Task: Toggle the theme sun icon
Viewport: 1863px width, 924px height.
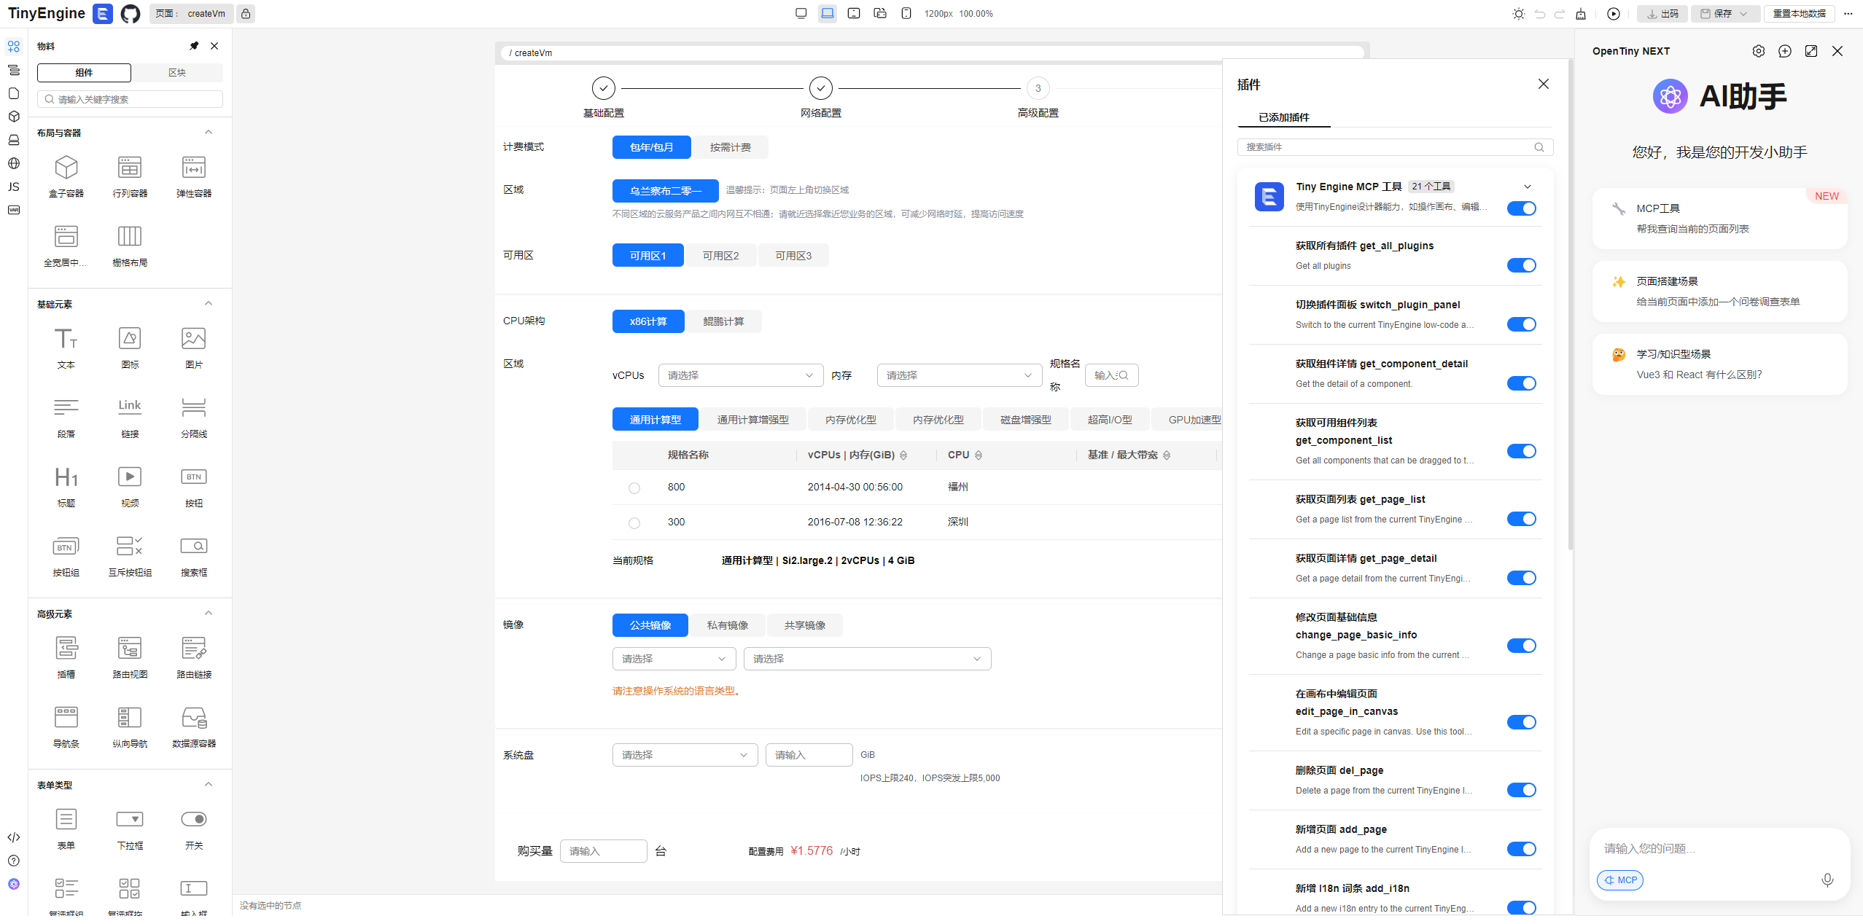Action: (x=1518, y=14)
